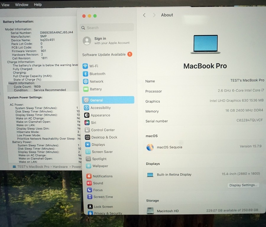Click Manufacturer SMP line
This screenshot has height=227, width=266.
29,36
